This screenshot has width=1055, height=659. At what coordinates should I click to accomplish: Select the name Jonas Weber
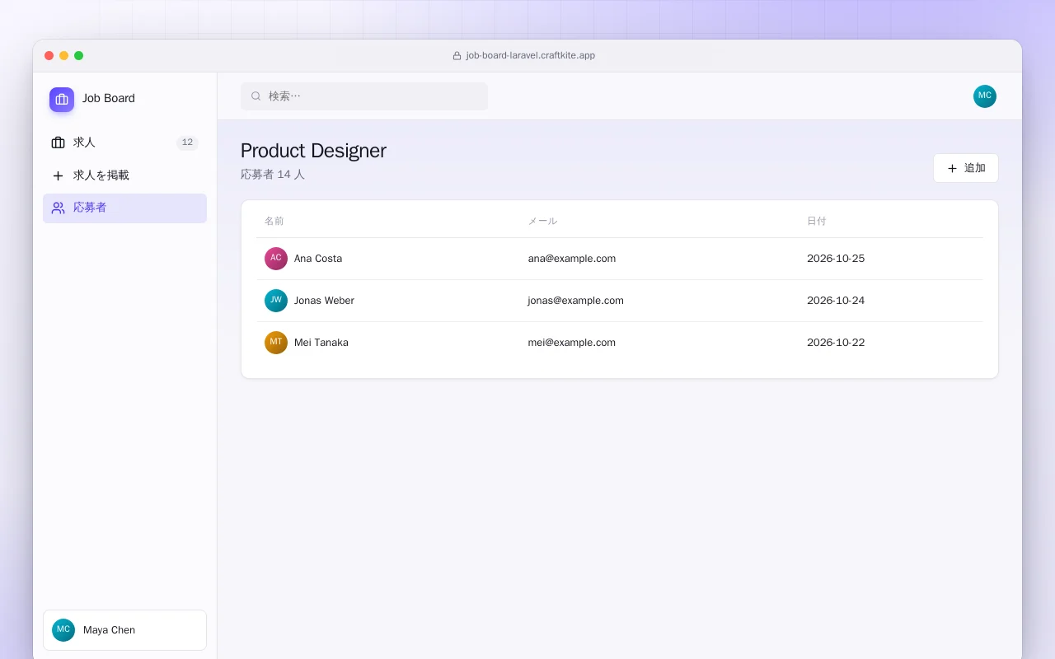pyautogui.click(x=324, y=301)
